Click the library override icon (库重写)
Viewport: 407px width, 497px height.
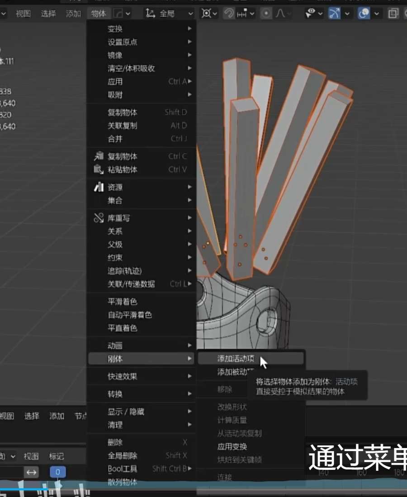pos(99,218)
